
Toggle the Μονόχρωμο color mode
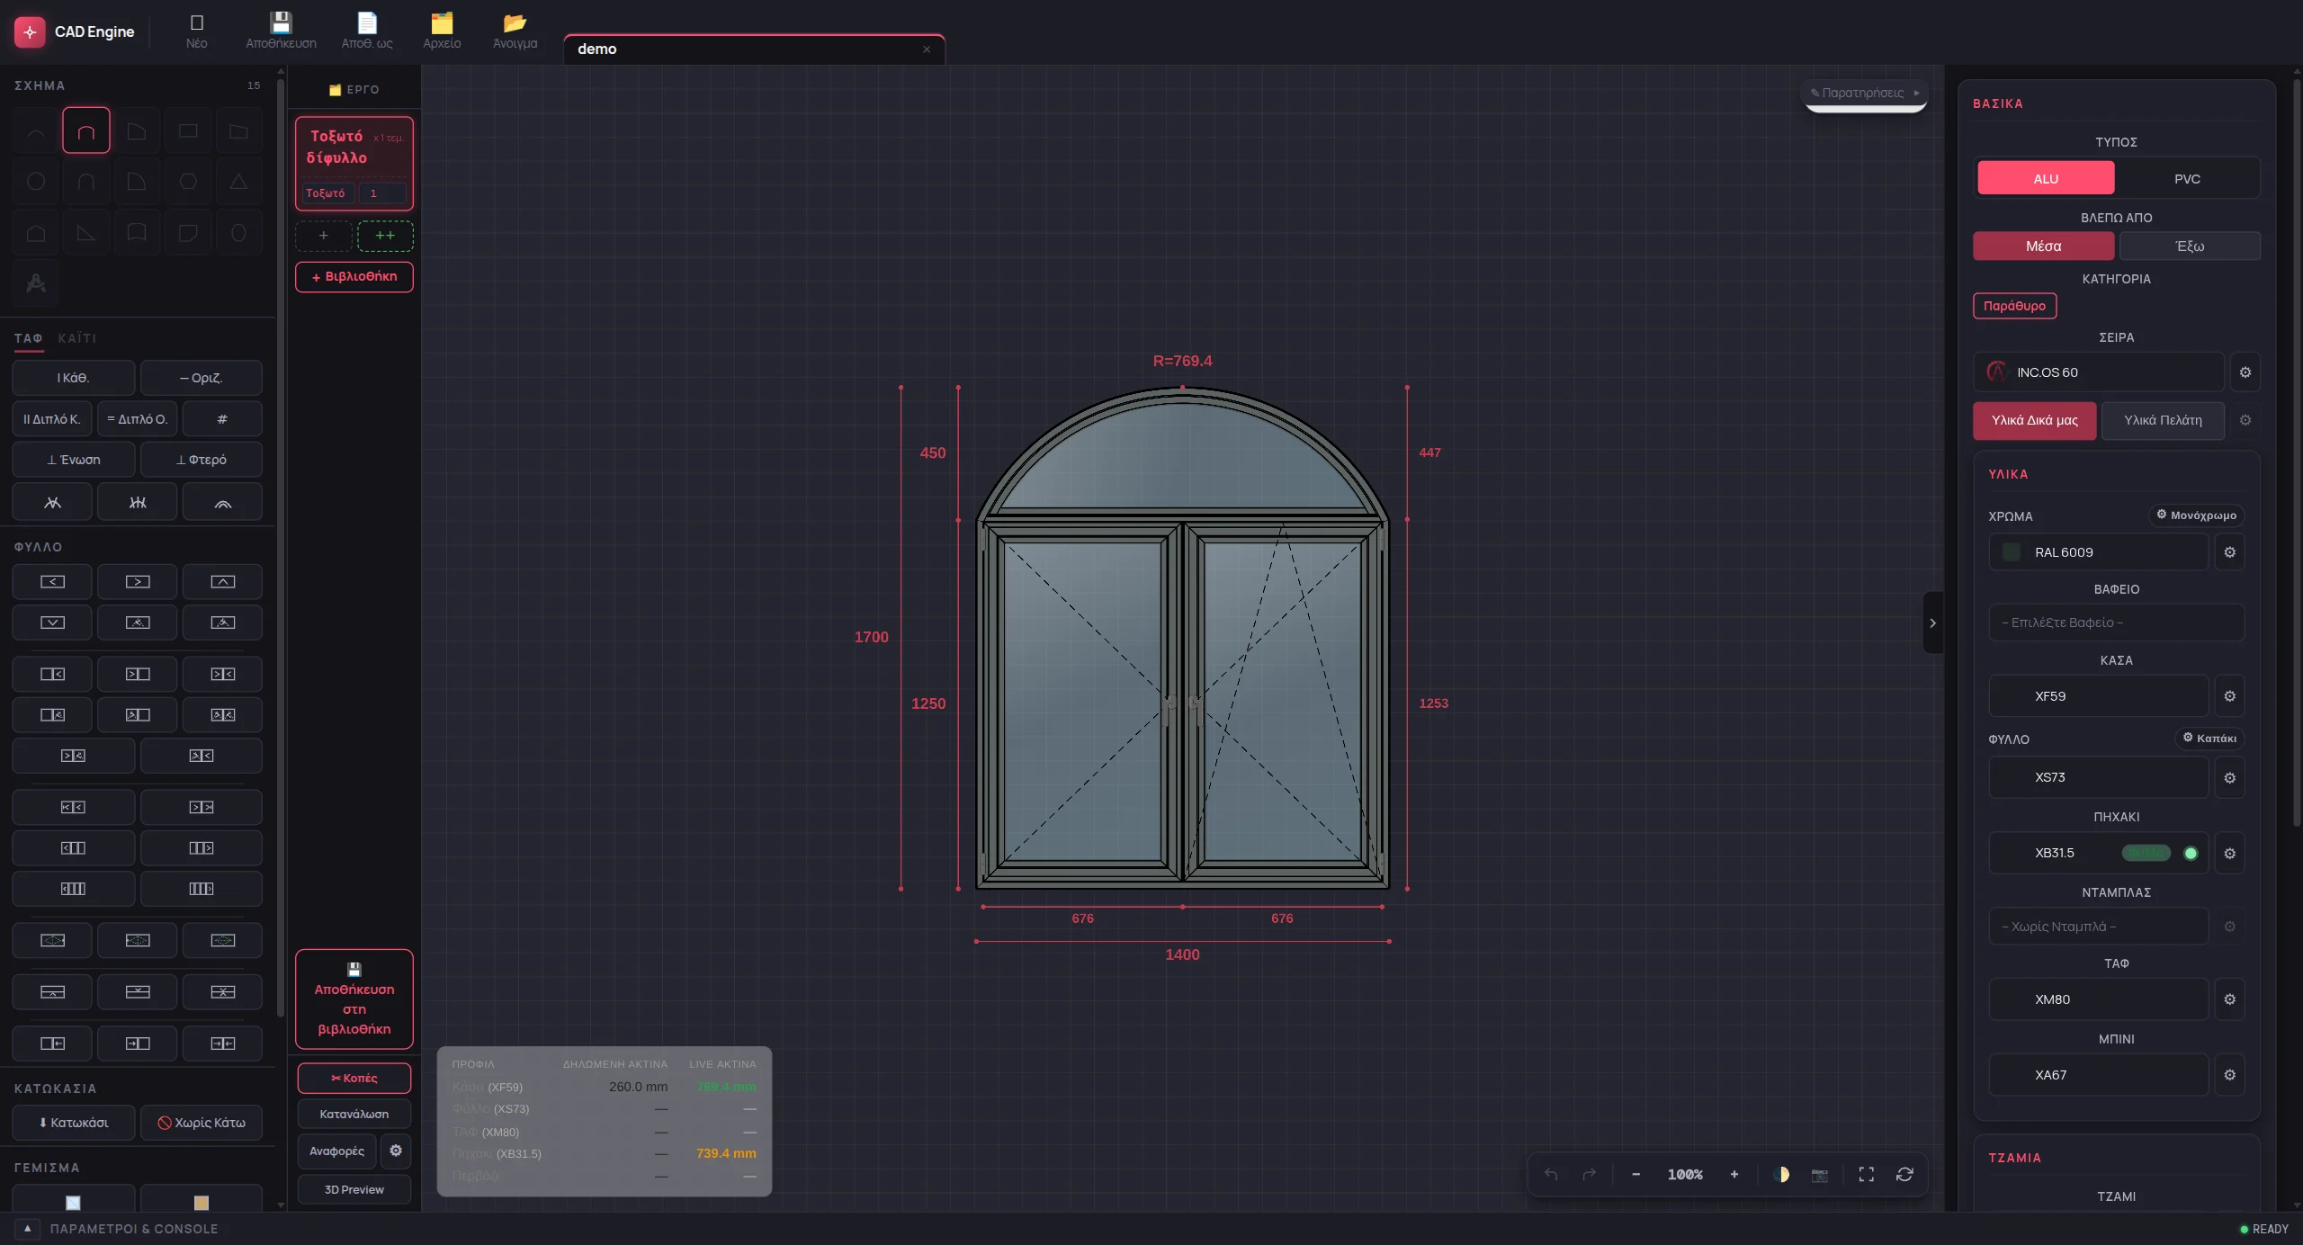pyautogui.click(x=2198, y=515)
